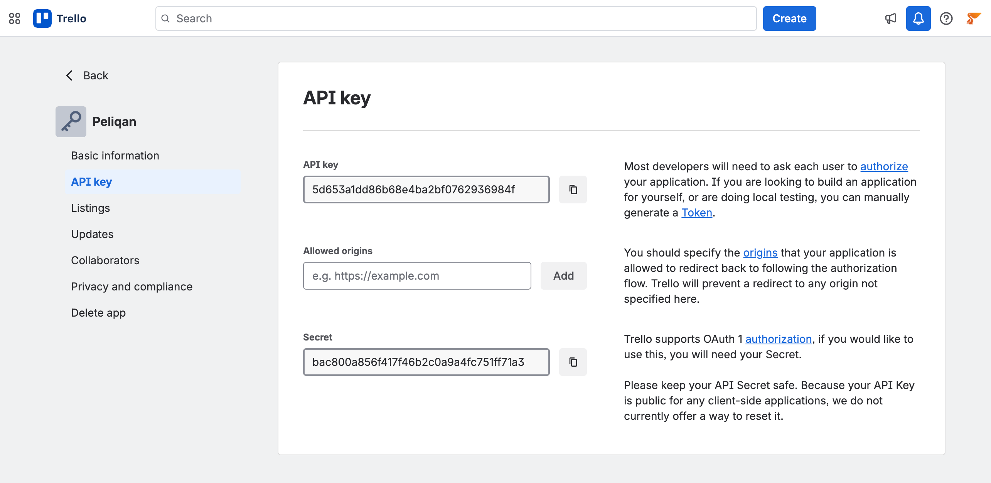
Task: Follow the origins link
Action: tap(760, 253)
